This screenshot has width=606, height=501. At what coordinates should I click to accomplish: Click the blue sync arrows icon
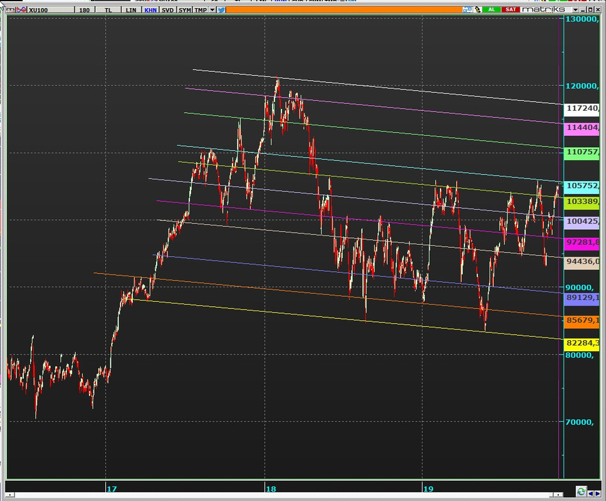click(x=467, y=9)
